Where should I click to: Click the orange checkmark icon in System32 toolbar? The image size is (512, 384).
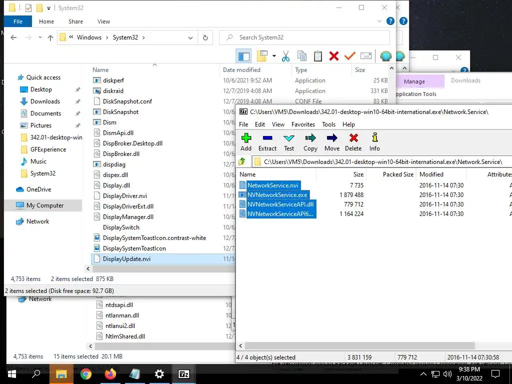pos(349,56)
